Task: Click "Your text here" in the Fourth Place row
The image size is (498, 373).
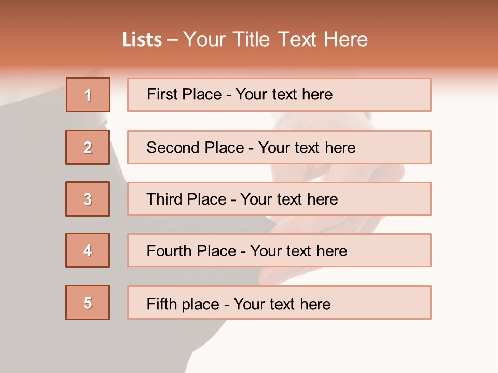Action: (298, 251)
